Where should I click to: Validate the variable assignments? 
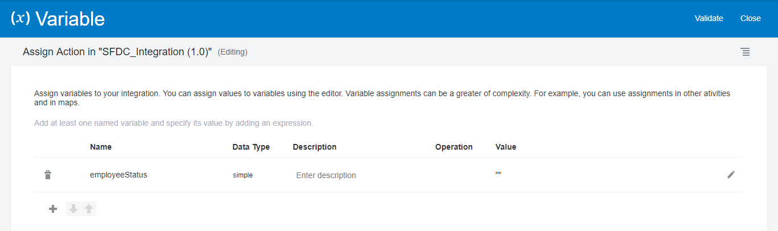[x=709, y=18]
